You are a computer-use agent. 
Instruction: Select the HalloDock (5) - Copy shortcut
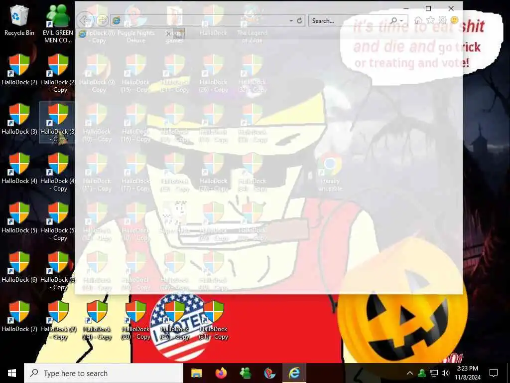[x=58, y=222]
